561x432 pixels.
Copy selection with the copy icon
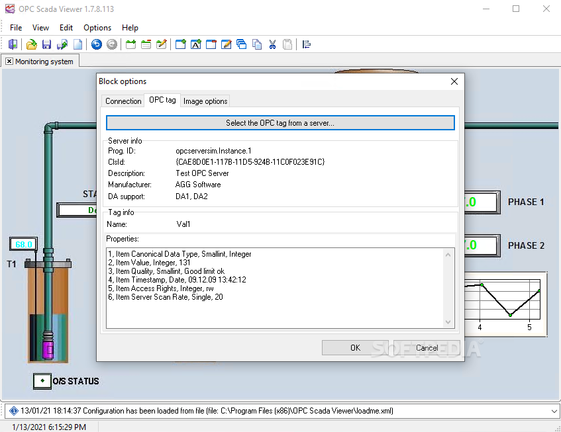point(257,44)
